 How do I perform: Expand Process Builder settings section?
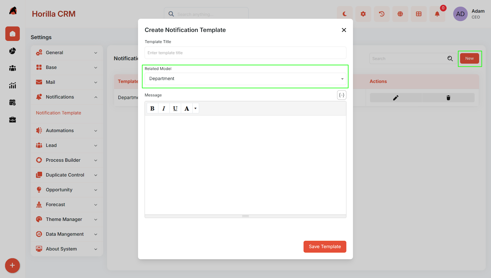[67, 160]
